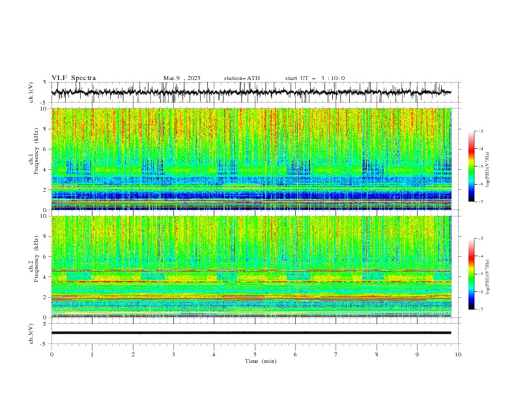516x398 pixels.
Task: Click the ch.1 "Frequency (kHz)" axis label
Action: click(x=36, y=152)
